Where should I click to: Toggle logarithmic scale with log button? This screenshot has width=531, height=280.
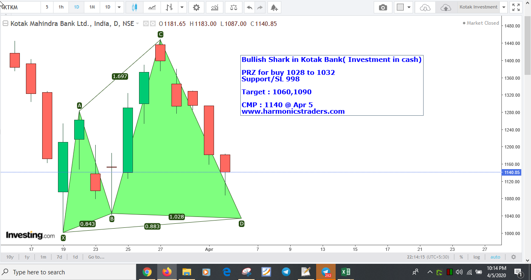476,257
